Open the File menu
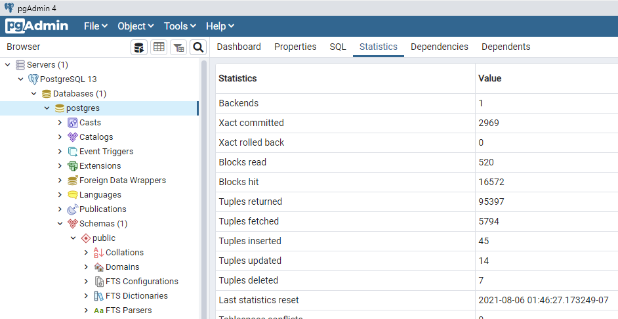 click(x=95, y=26)
